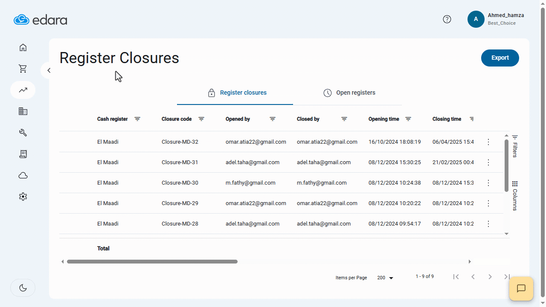This screenshot has height=307, width=546.
Task: Click table horizontal scroll right arrow
Action: click(470, 261)
